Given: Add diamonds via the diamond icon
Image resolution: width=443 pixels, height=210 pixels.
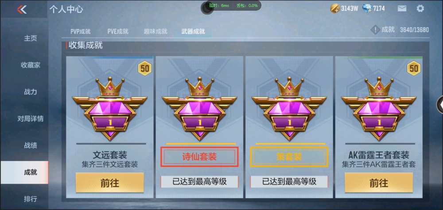Looking at the screenshot, I should coord(367,9).
